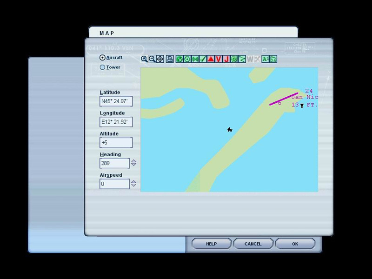Click the Longitude field E12* 21.92'

[116, 122]
